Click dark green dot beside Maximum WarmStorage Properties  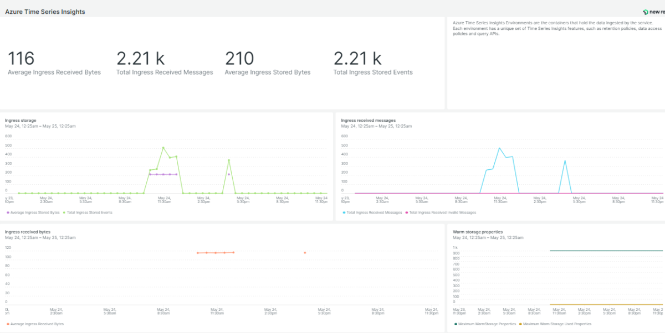point(456,324)
